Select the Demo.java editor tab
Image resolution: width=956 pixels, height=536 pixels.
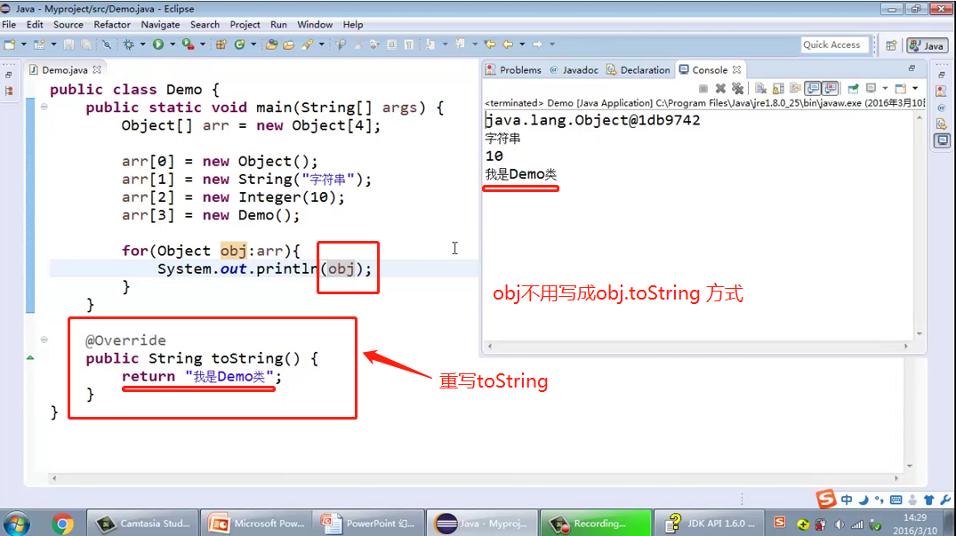65,70
